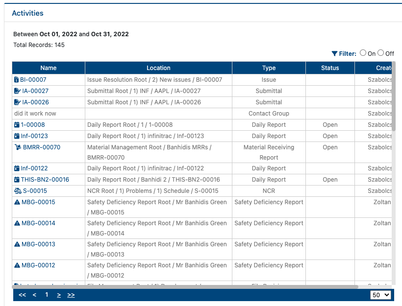Image resolution: width=402 pixels, height=306 pixels.
Task: Open the MBG-00012 safety report link
Action: (38, 265)
